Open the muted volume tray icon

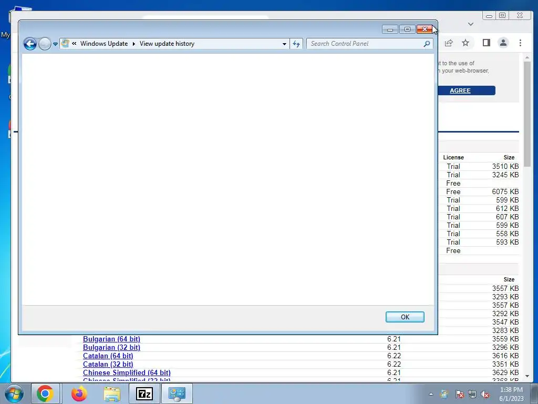pyautogui.click(x=485, y=394)
